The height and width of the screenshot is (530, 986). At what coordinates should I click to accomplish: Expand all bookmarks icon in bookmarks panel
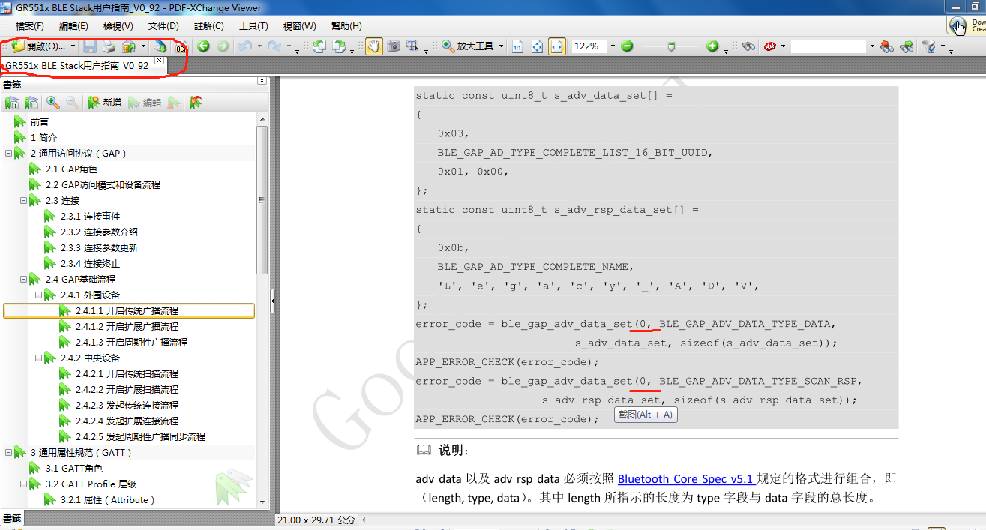pos(12,103)
